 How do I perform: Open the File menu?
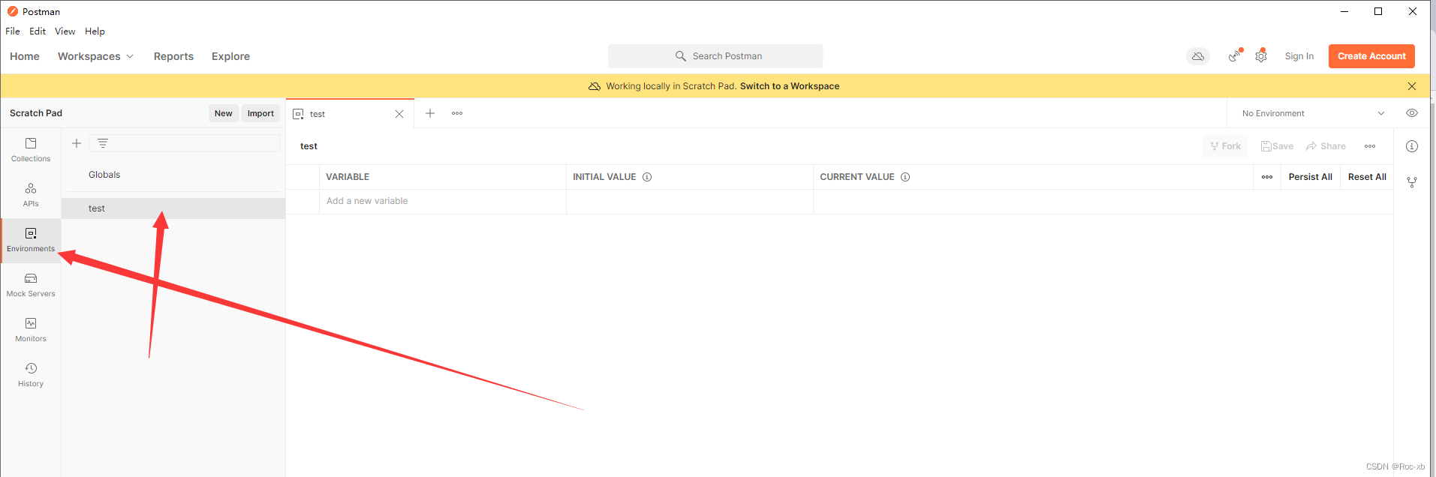pyautogui.click(x=13, y=31)
